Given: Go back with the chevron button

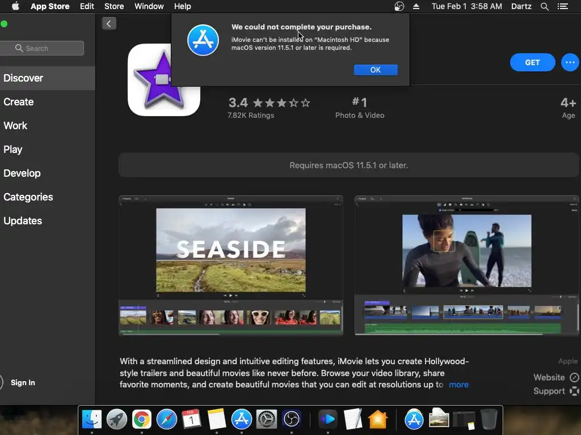Looking at the screenshot, I should click(x=109, y=24).
